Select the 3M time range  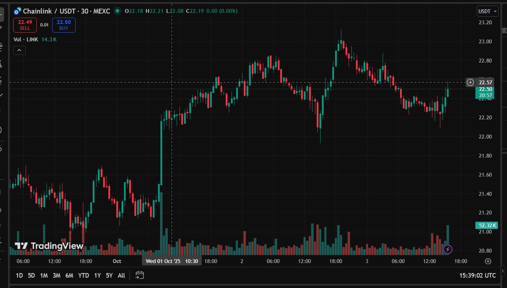click(x=56, y=276)
